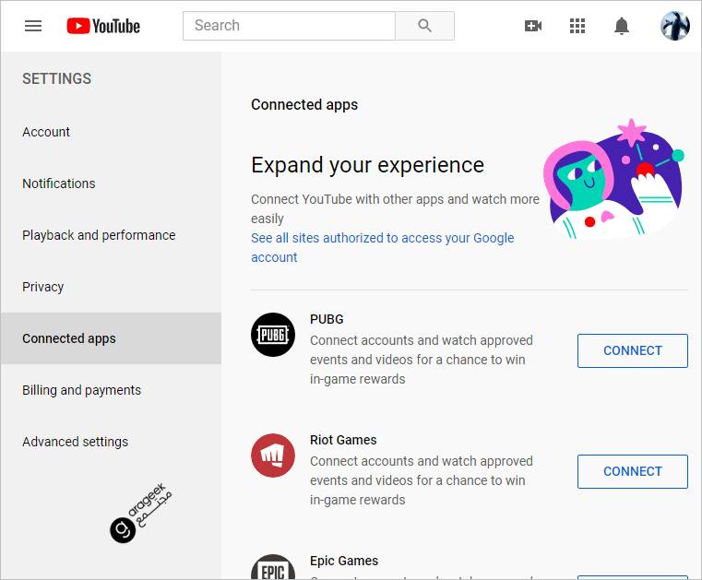Click the Connected apps page heading
This screenshot has width=702, height=580.
click(x=304, y=105)
